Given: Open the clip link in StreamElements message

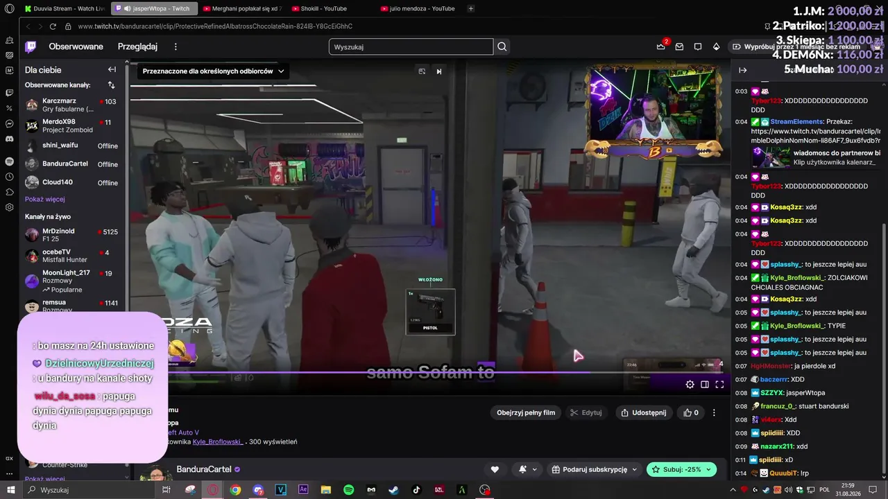Looking at the screenshot, I should 816,135.
